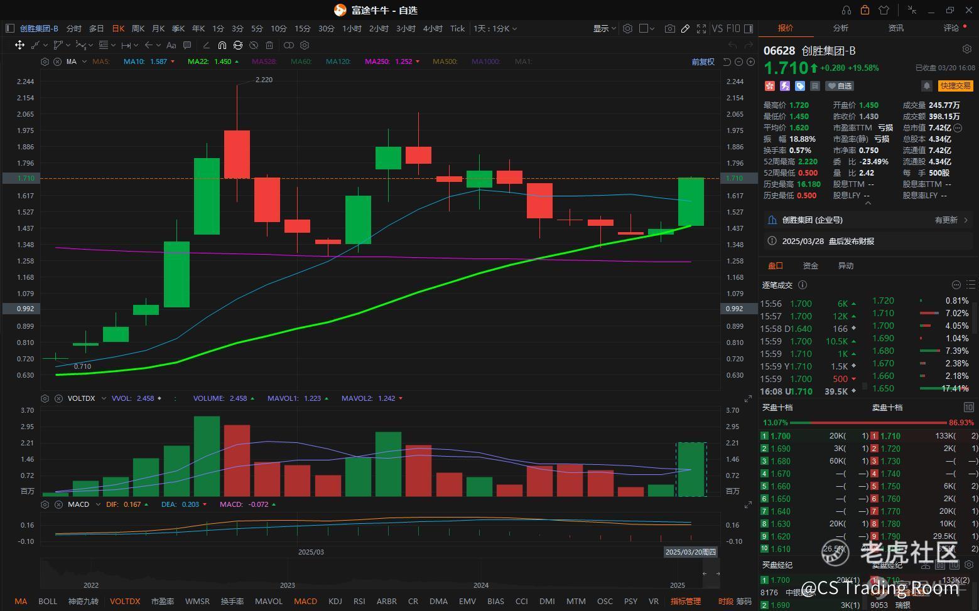
Task: Select the price range measure tool
Action: point(126,45)
